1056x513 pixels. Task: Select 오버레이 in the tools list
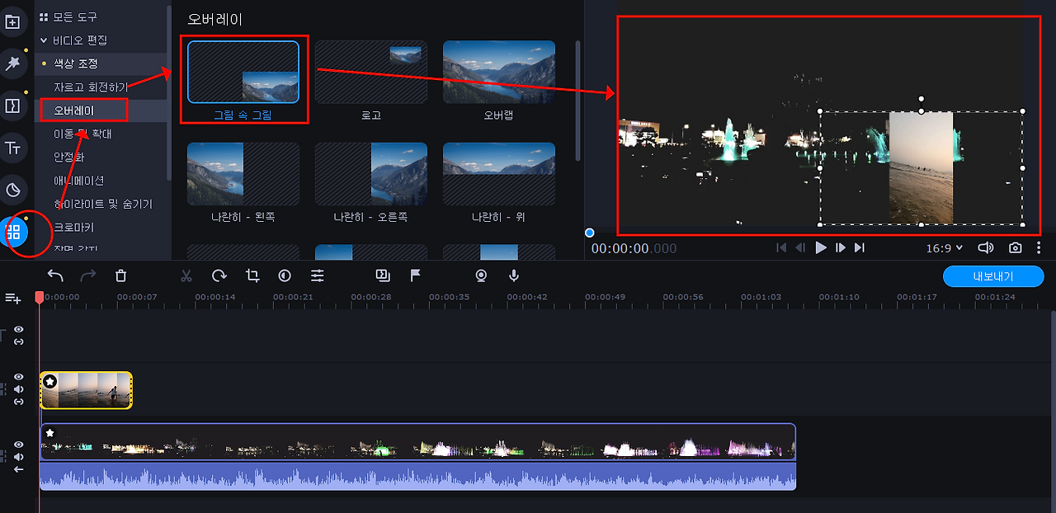(x=74, y=110)
